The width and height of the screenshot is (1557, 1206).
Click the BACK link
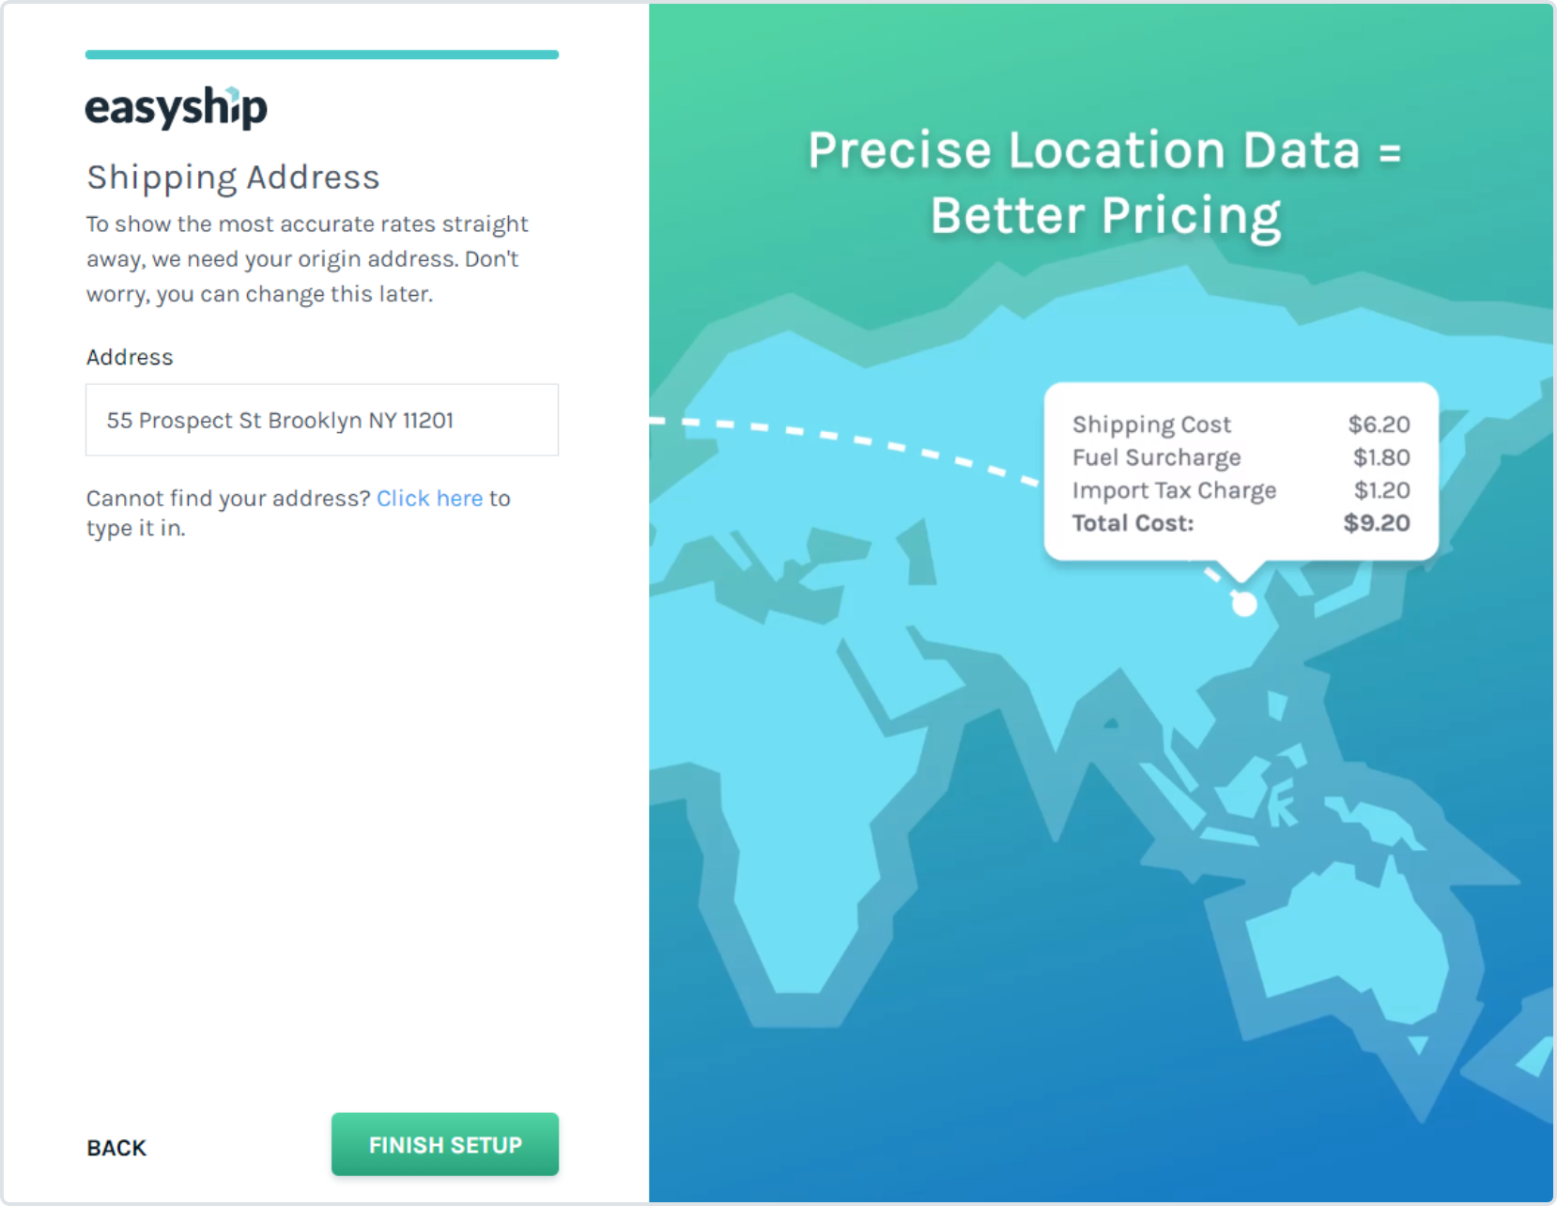pyautogui.click(x=116, y=1147)
